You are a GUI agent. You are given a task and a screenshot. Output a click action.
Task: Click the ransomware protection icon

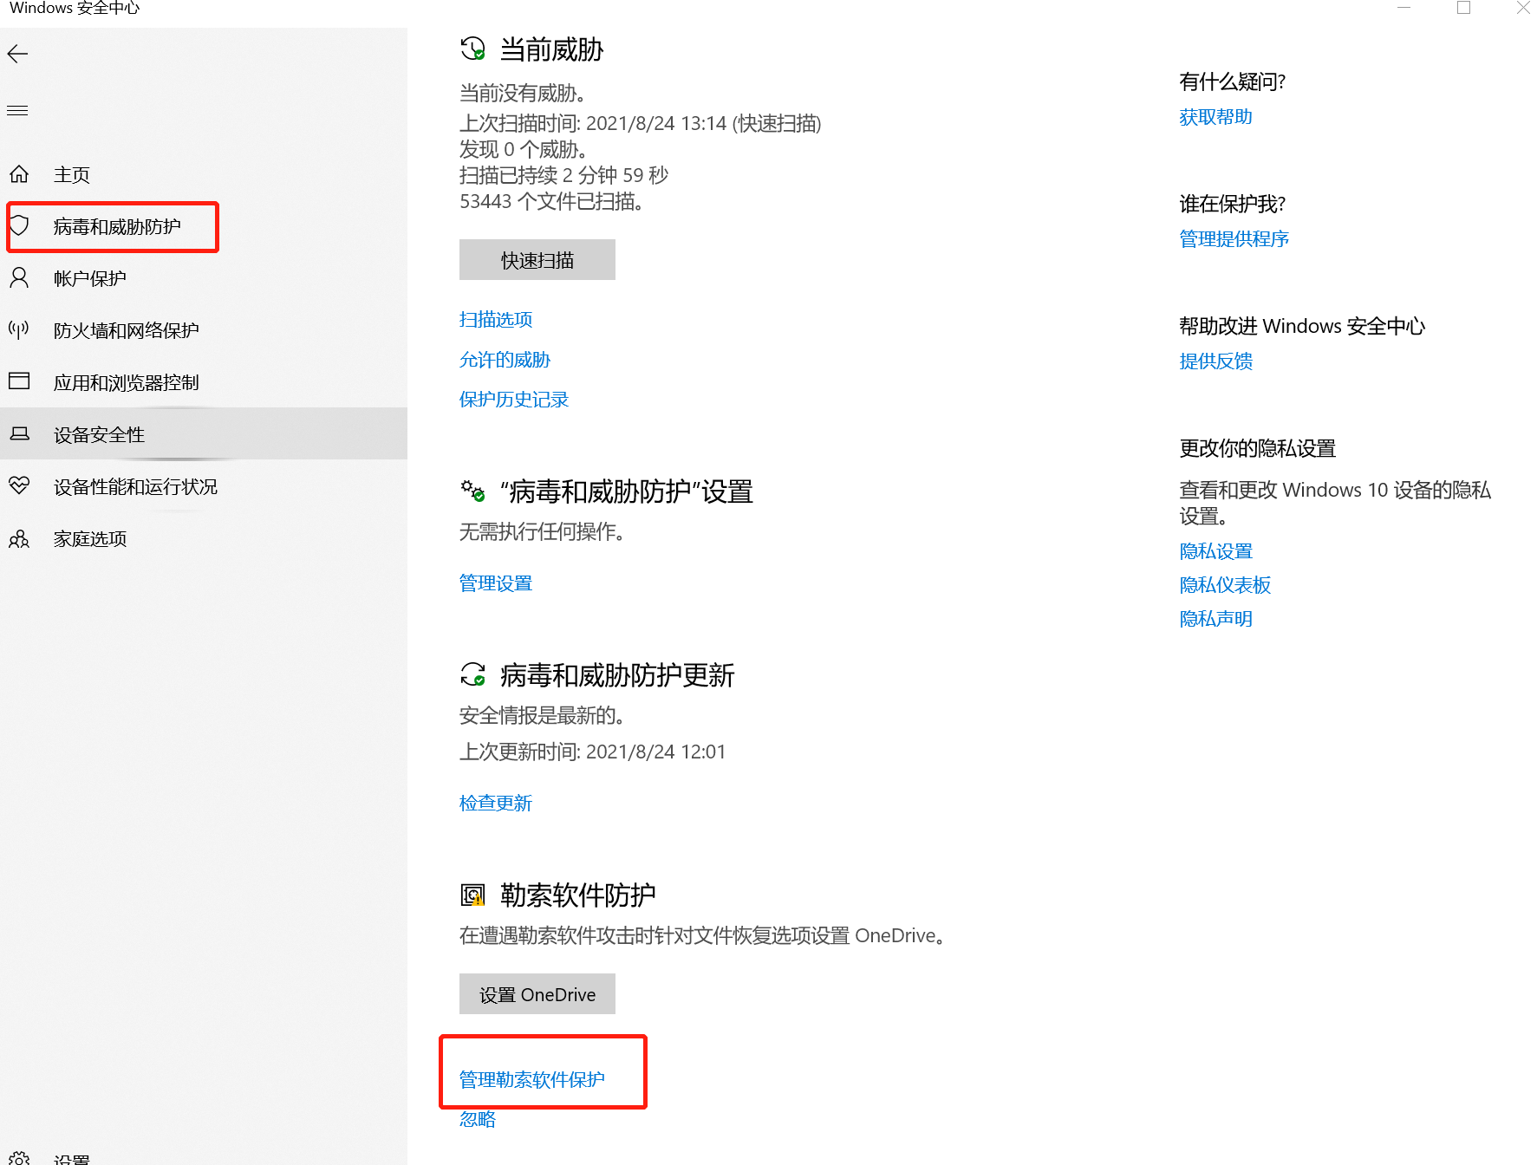[x=472, y=895]
